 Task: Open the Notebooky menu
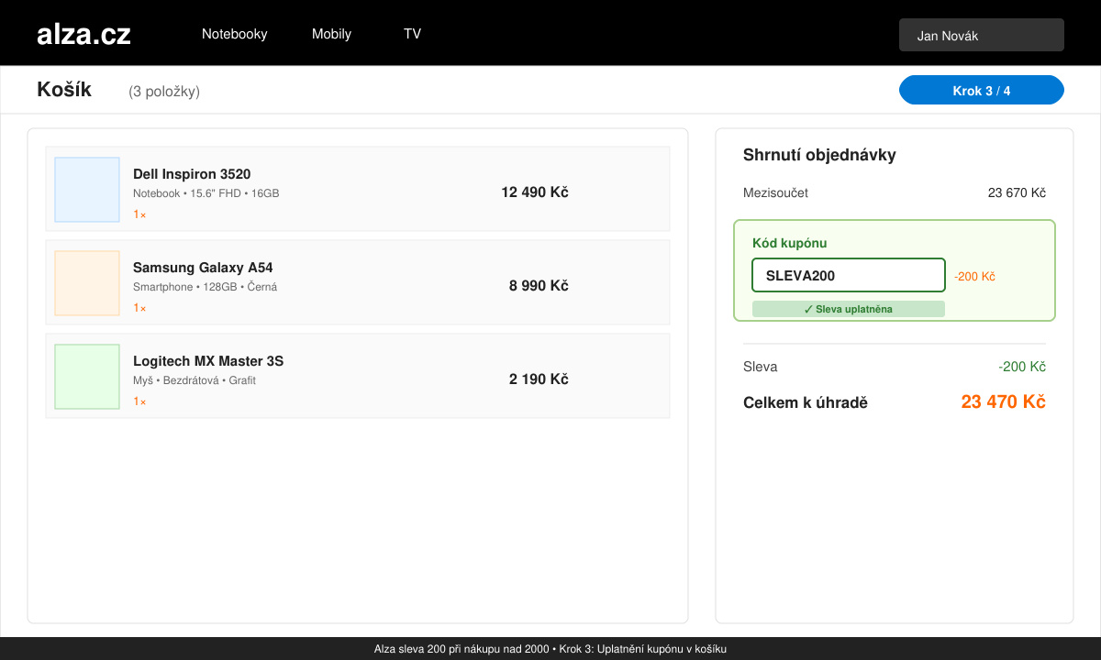coord(235,34)
